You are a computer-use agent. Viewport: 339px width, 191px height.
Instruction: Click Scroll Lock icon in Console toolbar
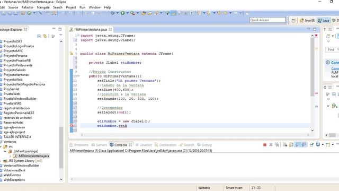click(291, 145)
